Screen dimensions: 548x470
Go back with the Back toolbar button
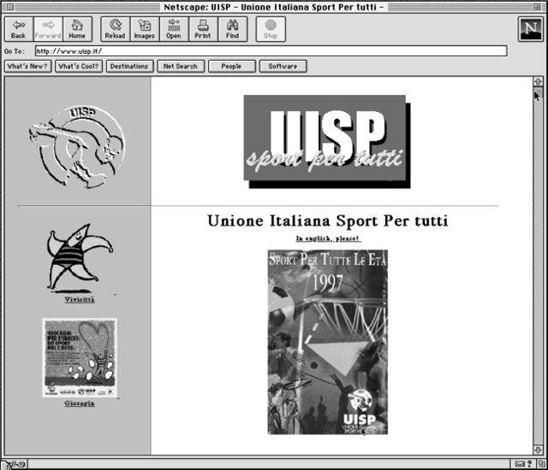19,29
